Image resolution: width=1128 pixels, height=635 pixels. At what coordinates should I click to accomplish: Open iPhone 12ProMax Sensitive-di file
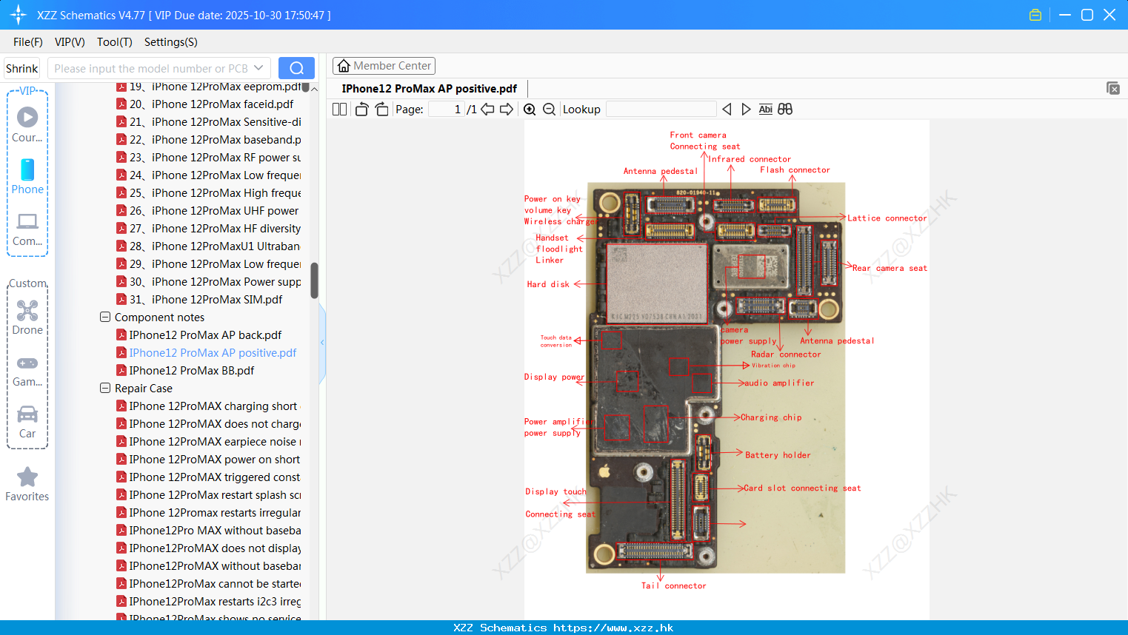click(208, 122)
